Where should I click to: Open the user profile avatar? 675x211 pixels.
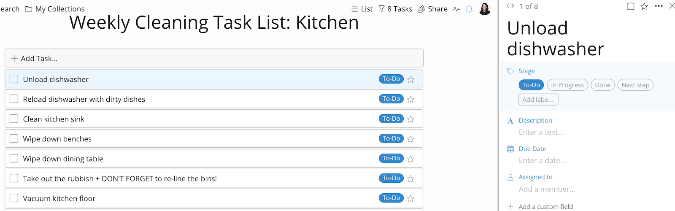coord(485,8)
